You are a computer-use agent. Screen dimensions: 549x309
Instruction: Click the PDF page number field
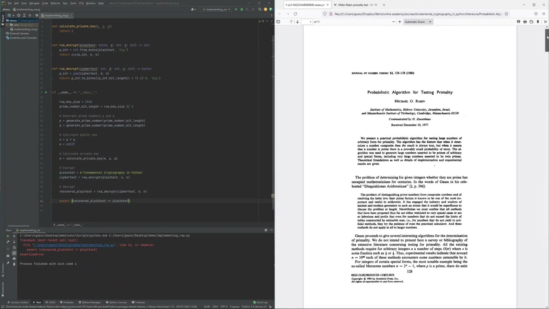pyautogui.click(x=308, y=21)
